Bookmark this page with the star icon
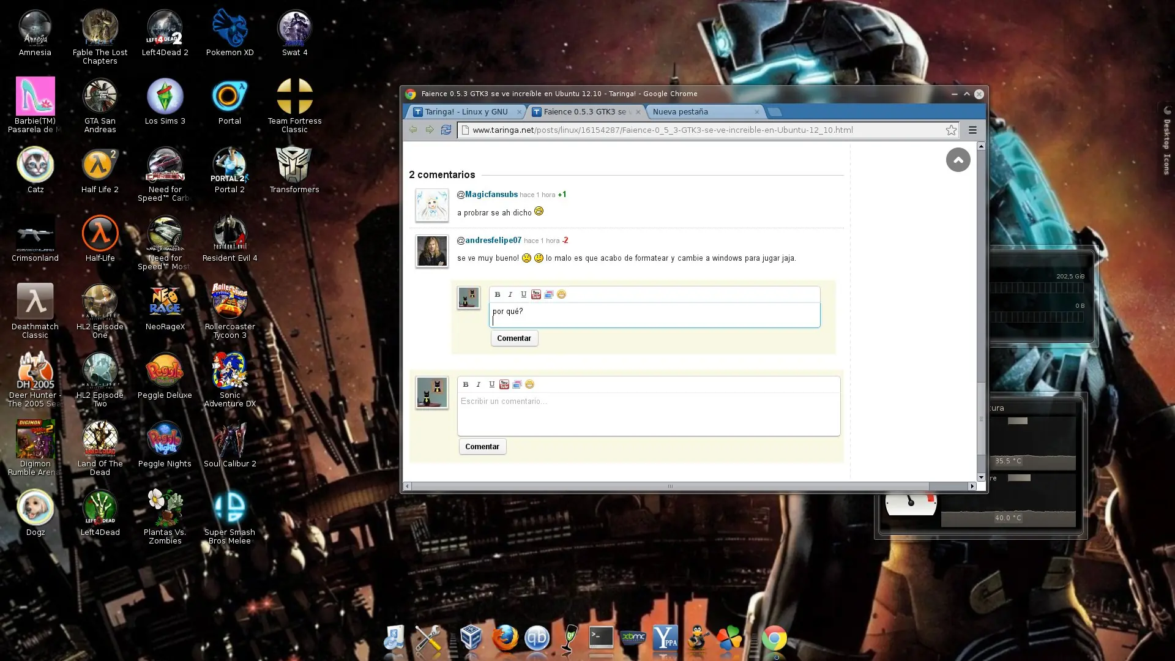The height and width of the screenshot is (661, 1175). pyautogui.click(x=951, y=130)
